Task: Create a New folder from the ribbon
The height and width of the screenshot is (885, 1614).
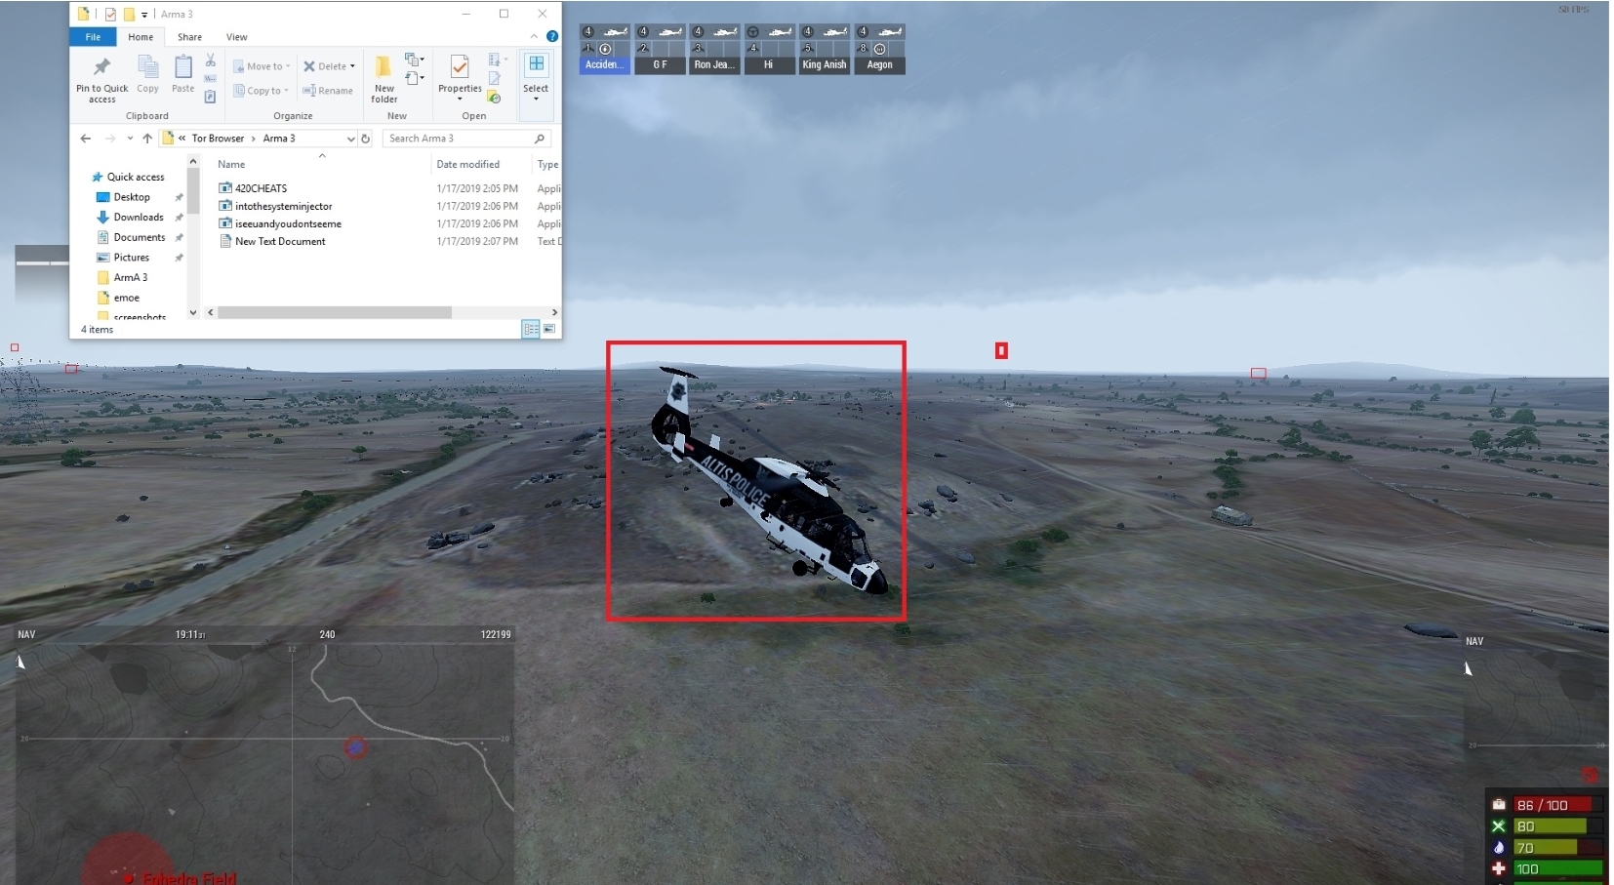Action: click(384, 78)
